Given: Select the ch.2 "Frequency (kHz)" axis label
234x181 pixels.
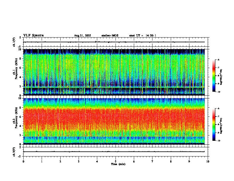Looking at the screenshot, I should tap(17, 118).
